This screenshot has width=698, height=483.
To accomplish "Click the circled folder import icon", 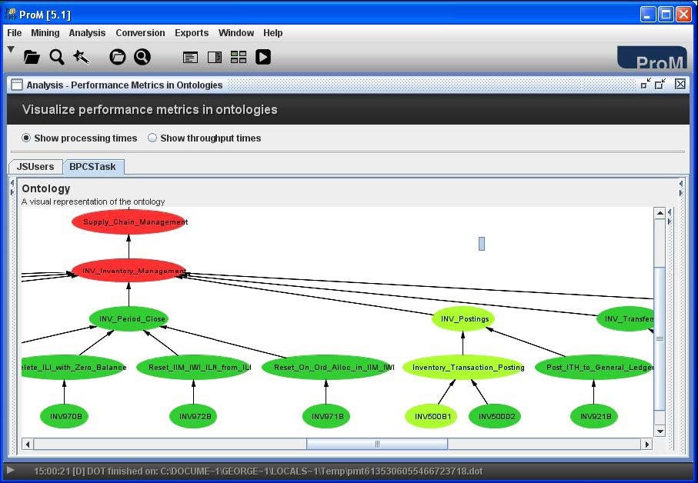I will (x=117, y=56).
